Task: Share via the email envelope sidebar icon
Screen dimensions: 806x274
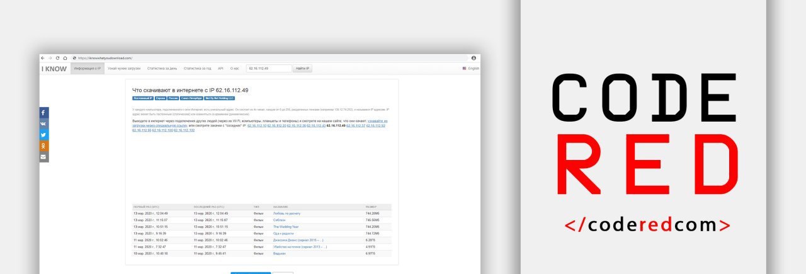Action: [43, 157]
